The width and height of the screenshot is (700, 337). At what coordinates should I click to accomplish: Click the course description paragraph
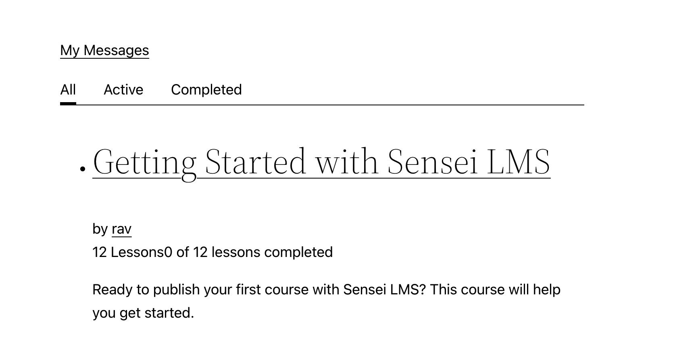327,301
